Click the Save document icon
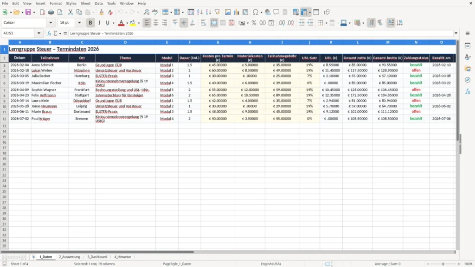The height and width of the screenshot is (267, 475). click(28, 12)
